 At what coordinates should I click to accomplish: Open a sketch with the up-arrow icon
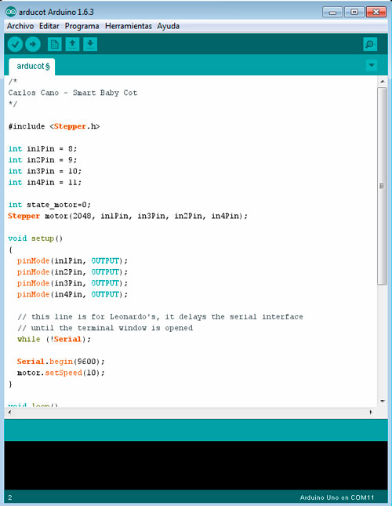point(73,44)
